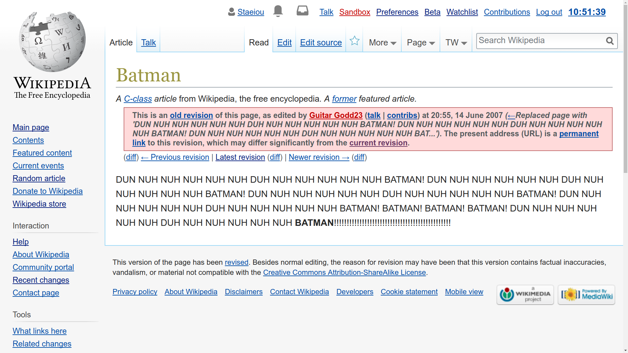
Task: Open the notifications bell icon
Action: click(278, 11)
